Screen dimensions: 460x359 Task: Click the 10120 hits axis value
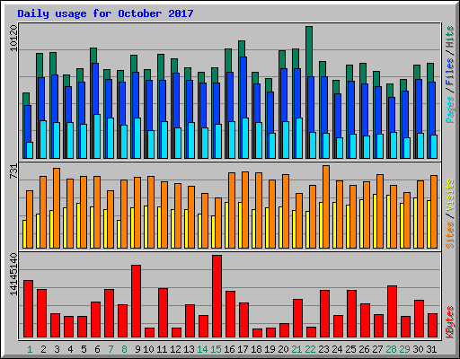(13, 39)
